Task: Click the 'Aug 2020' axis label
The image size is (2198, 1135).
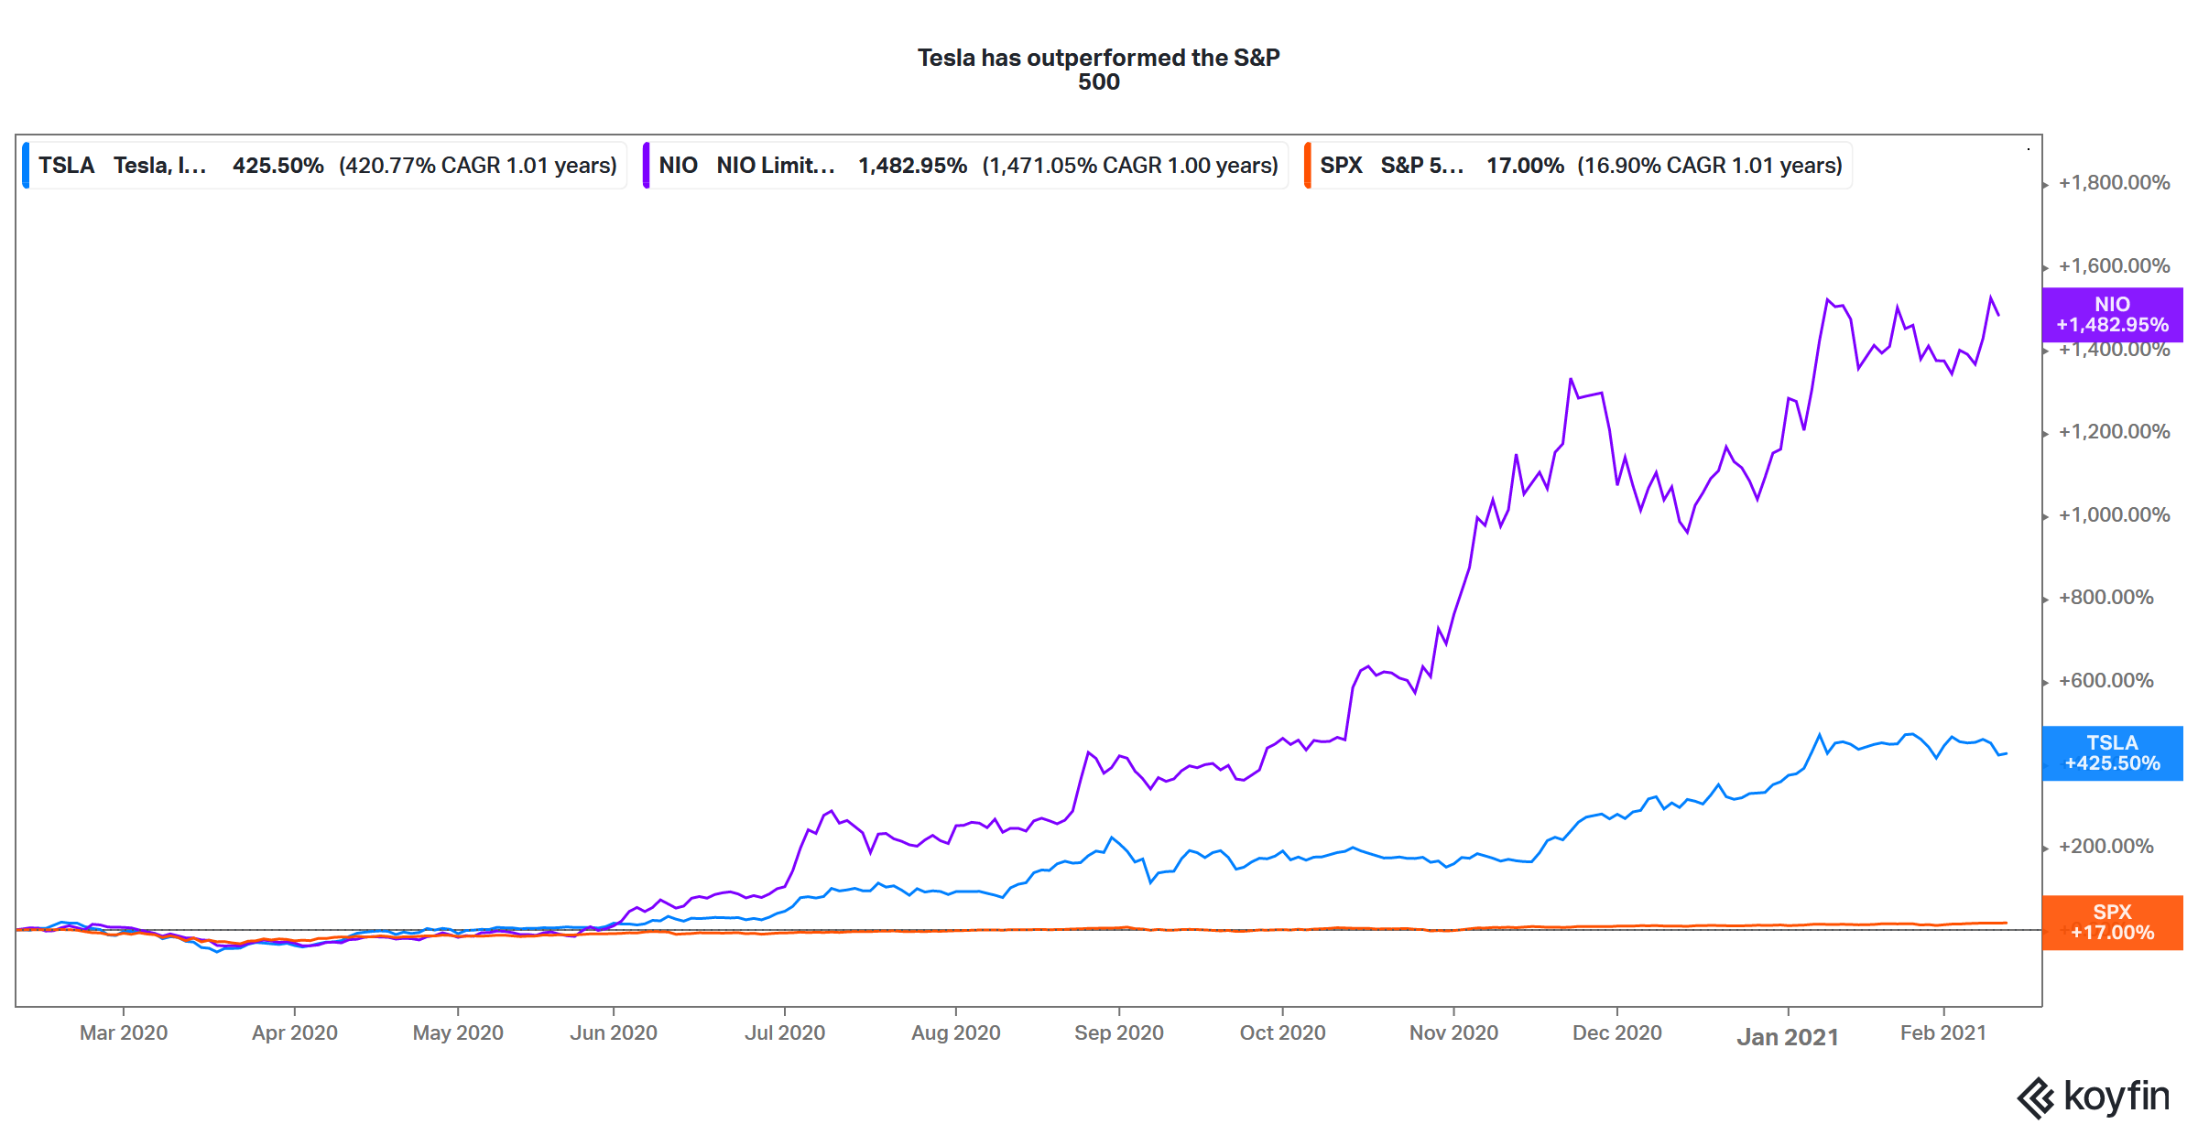Action: tap(956, 1032)
